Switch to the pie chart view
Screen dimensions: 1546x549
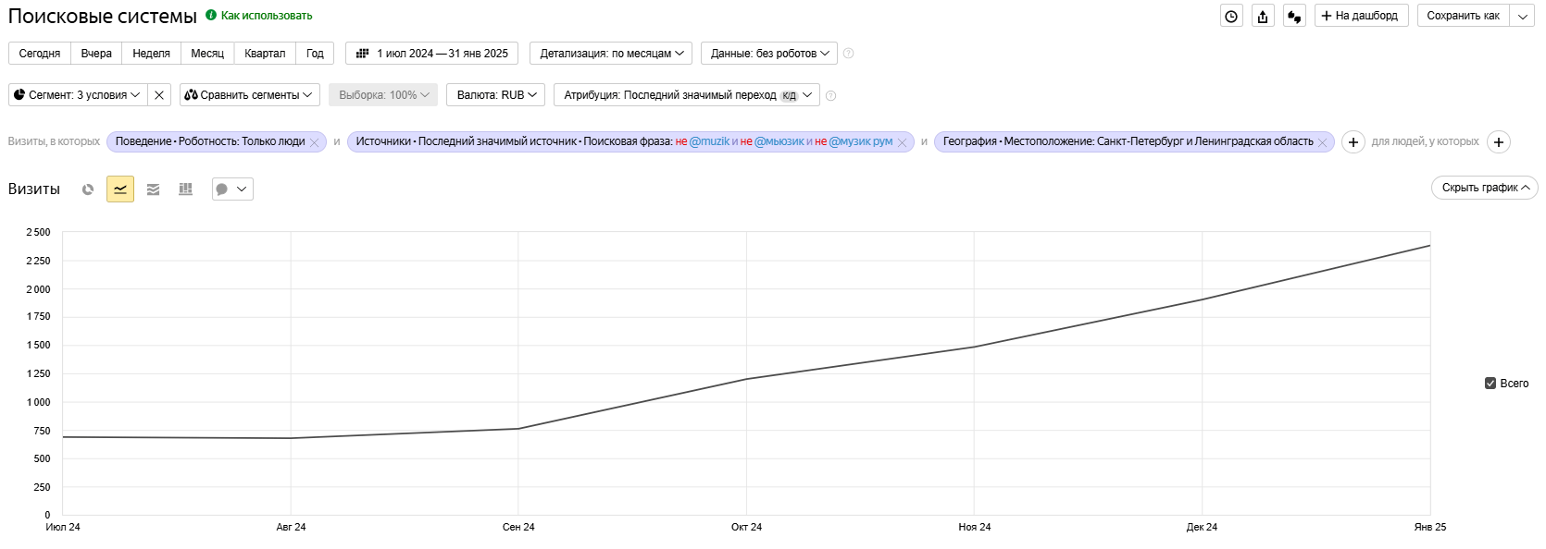pos(88,189)
